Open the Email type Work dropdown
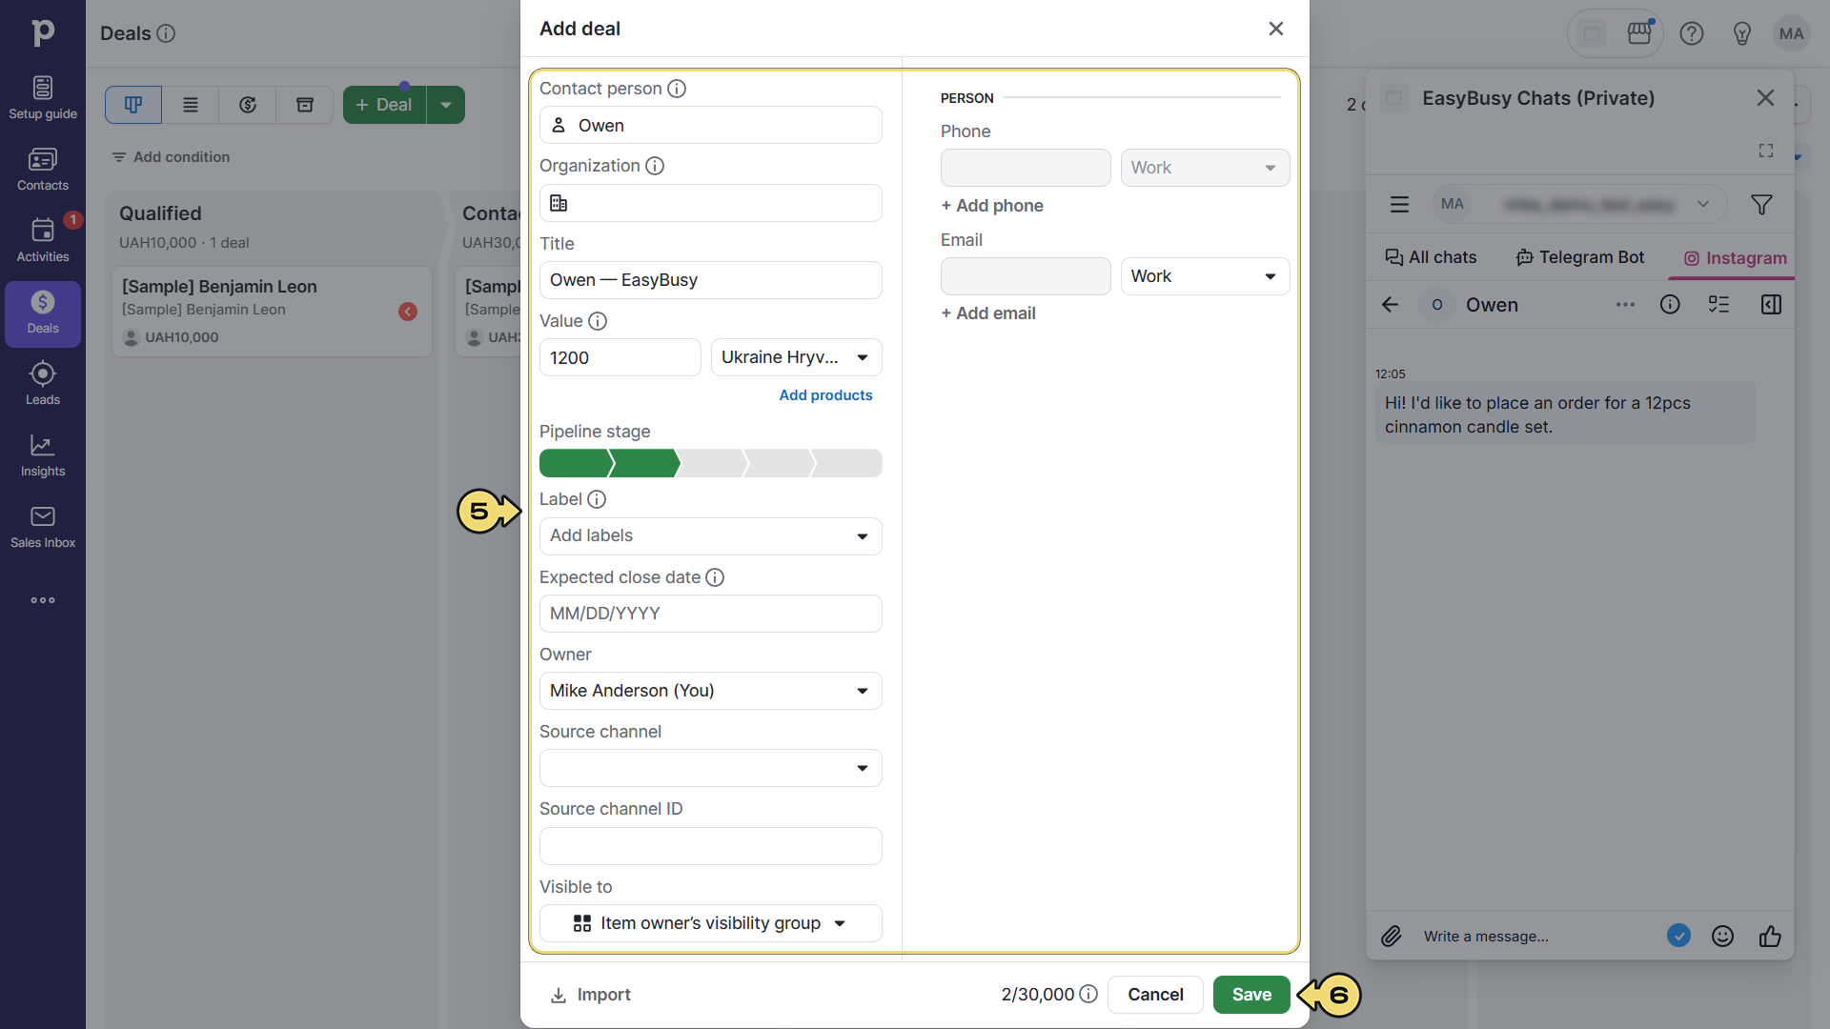The width and height of the screenshot is (1830, 1029). coord(1205,276)
